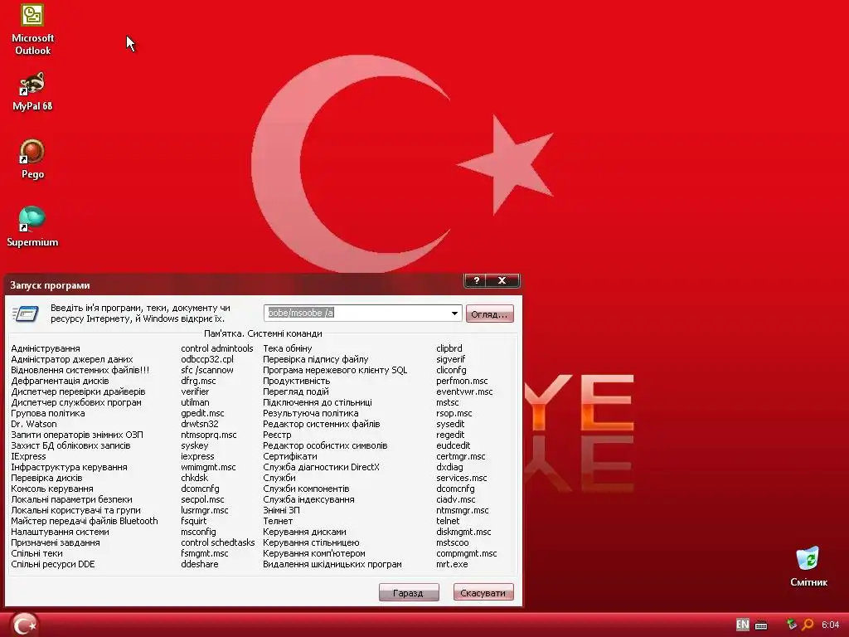Screen dimensions: 849x637
Task: Click the 'eventvwr.msc' command text
Action: coord(464,391)
